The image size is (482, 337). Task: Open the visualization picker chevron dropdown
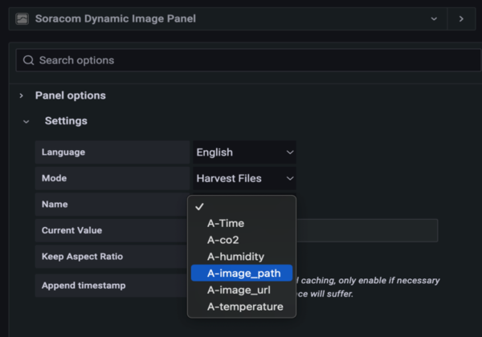coord(434,18)
